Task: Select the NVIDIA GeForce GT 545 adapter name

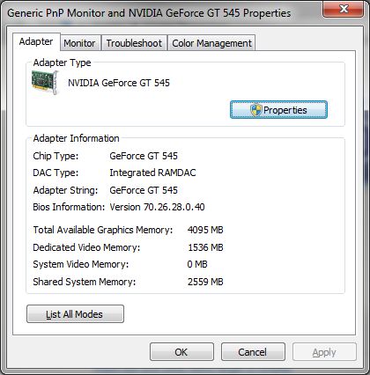Action: click(x=119, y=83)
